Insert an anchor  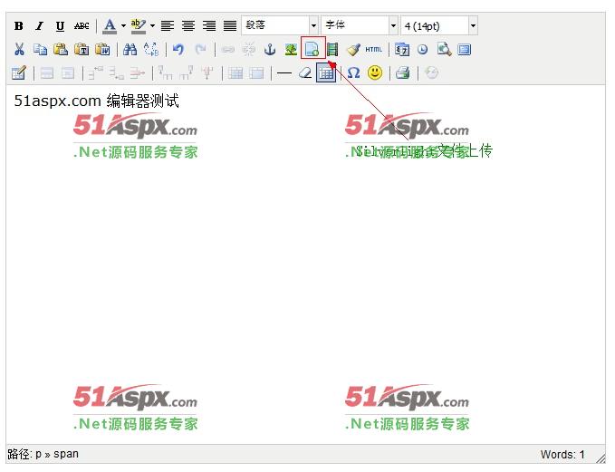pyautogui.click(x=270, y=50)
